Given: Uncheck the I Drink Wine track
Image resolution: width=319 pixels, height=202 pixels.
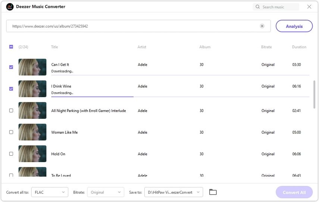Looking at the screenshot, I should click(11, 89).
